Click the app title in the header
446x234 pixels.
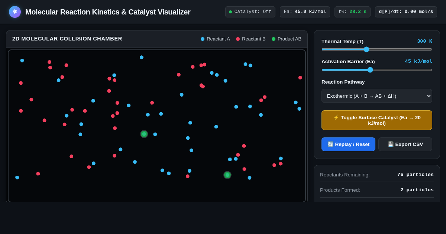pos(108,12)
